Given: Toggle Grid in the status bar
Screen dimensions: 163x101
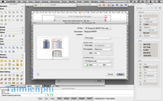Looking at the screenshot, I should point(46,99).
